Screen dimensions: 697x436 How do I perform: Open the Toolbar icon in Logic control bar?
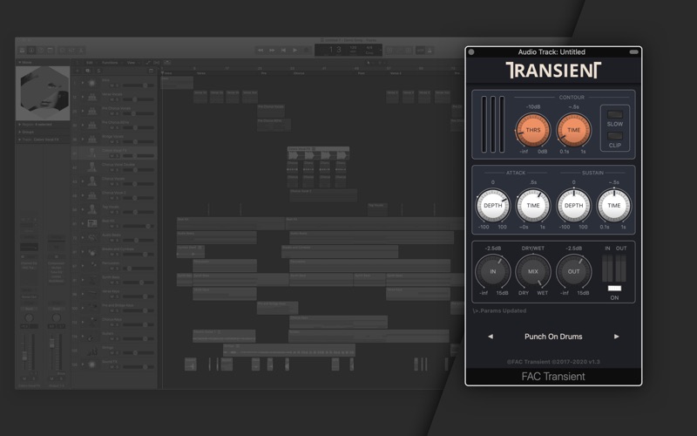tap(51, 51)
